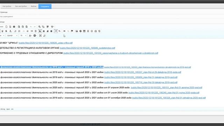Open plan-fhd-01-oktyabrya-2020 link
The height and width of the screenshot is (126, 224).
pyautogui.click(x=169, y=98)
